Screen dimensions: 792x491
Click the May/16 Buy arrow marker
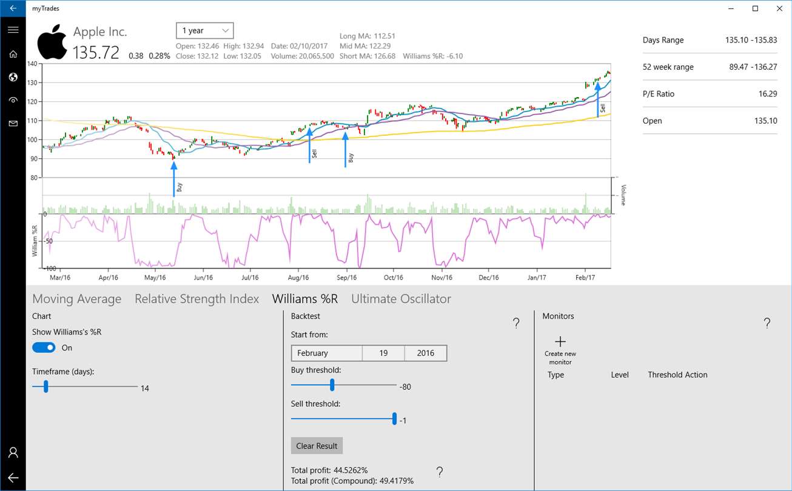tap(174, 178)
